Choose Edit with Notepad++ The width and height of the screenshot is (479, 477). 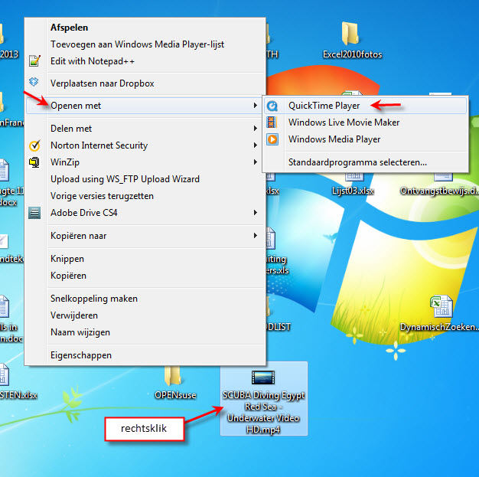pyautogui.click(x=145, y=61)
